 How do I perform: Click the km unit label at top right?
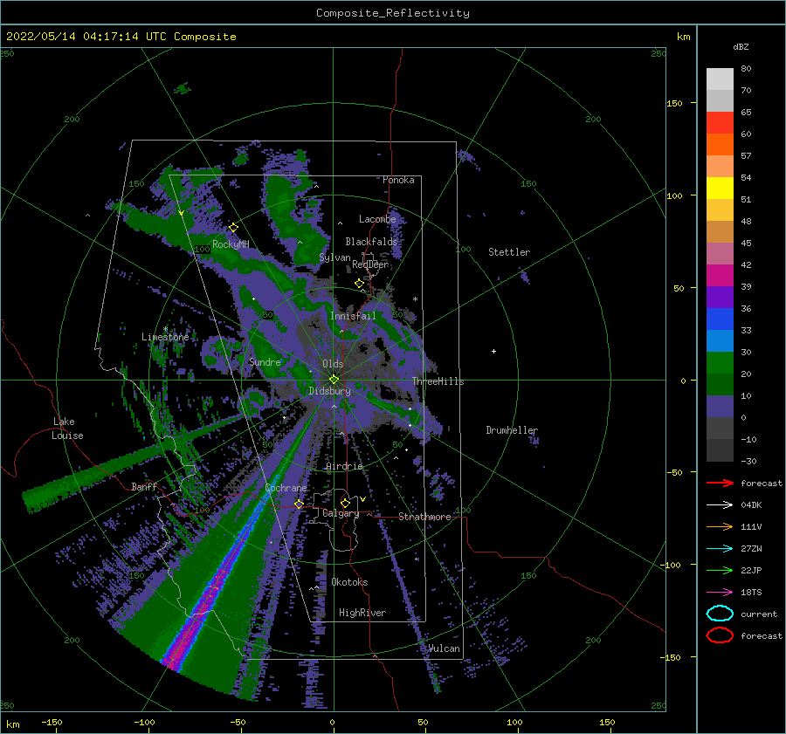(x=683, y=37)
